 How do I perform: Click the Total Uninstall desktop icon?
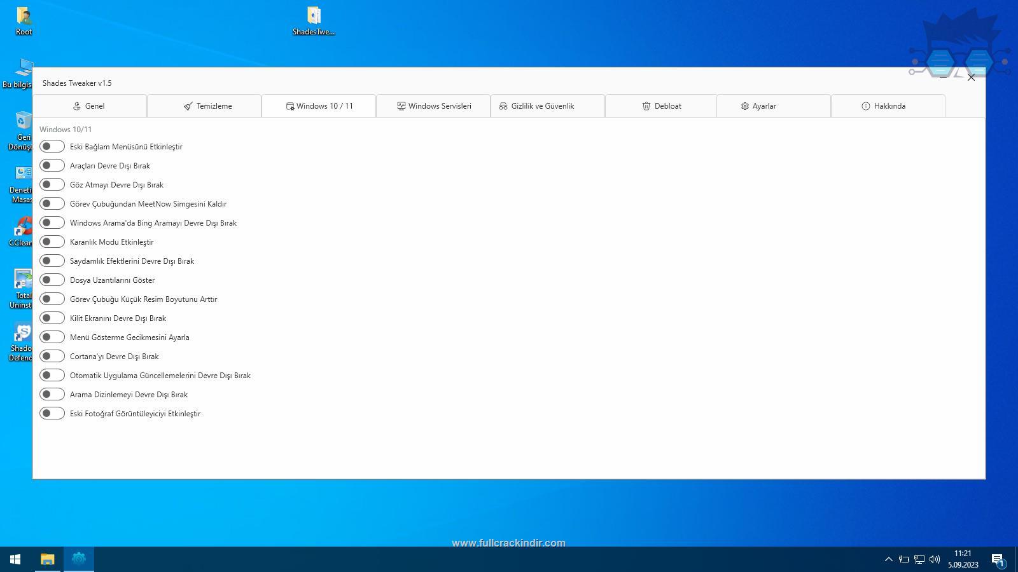pos(22,289)
